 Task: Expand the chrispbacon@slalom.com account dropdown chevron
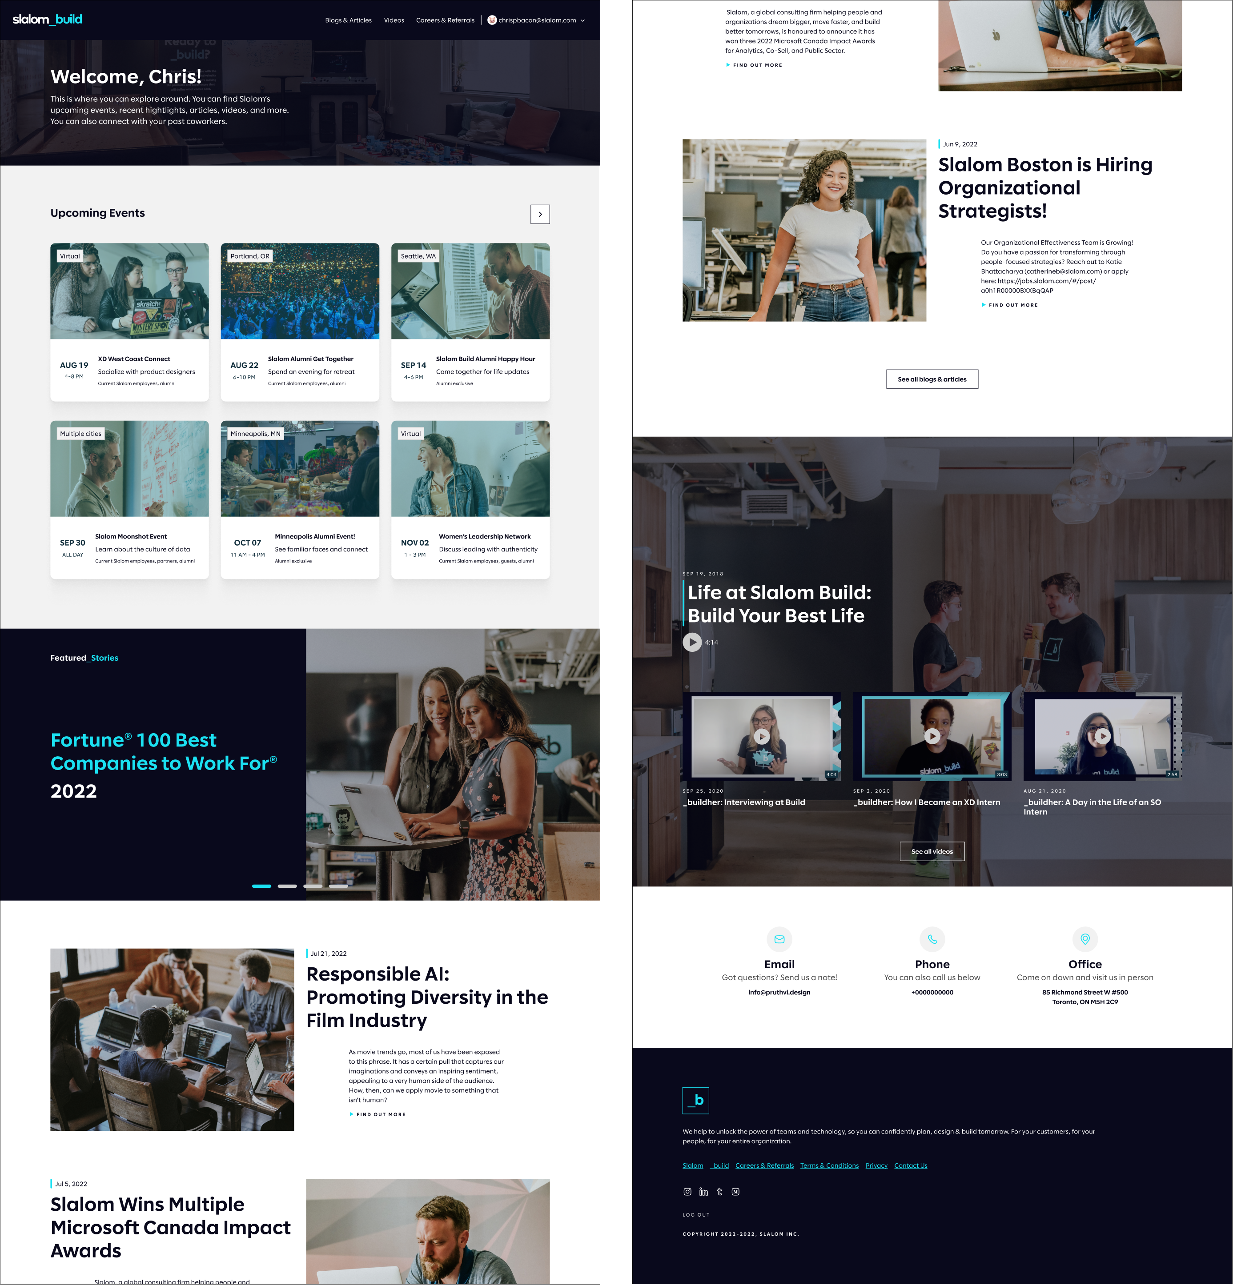point(582,20)
